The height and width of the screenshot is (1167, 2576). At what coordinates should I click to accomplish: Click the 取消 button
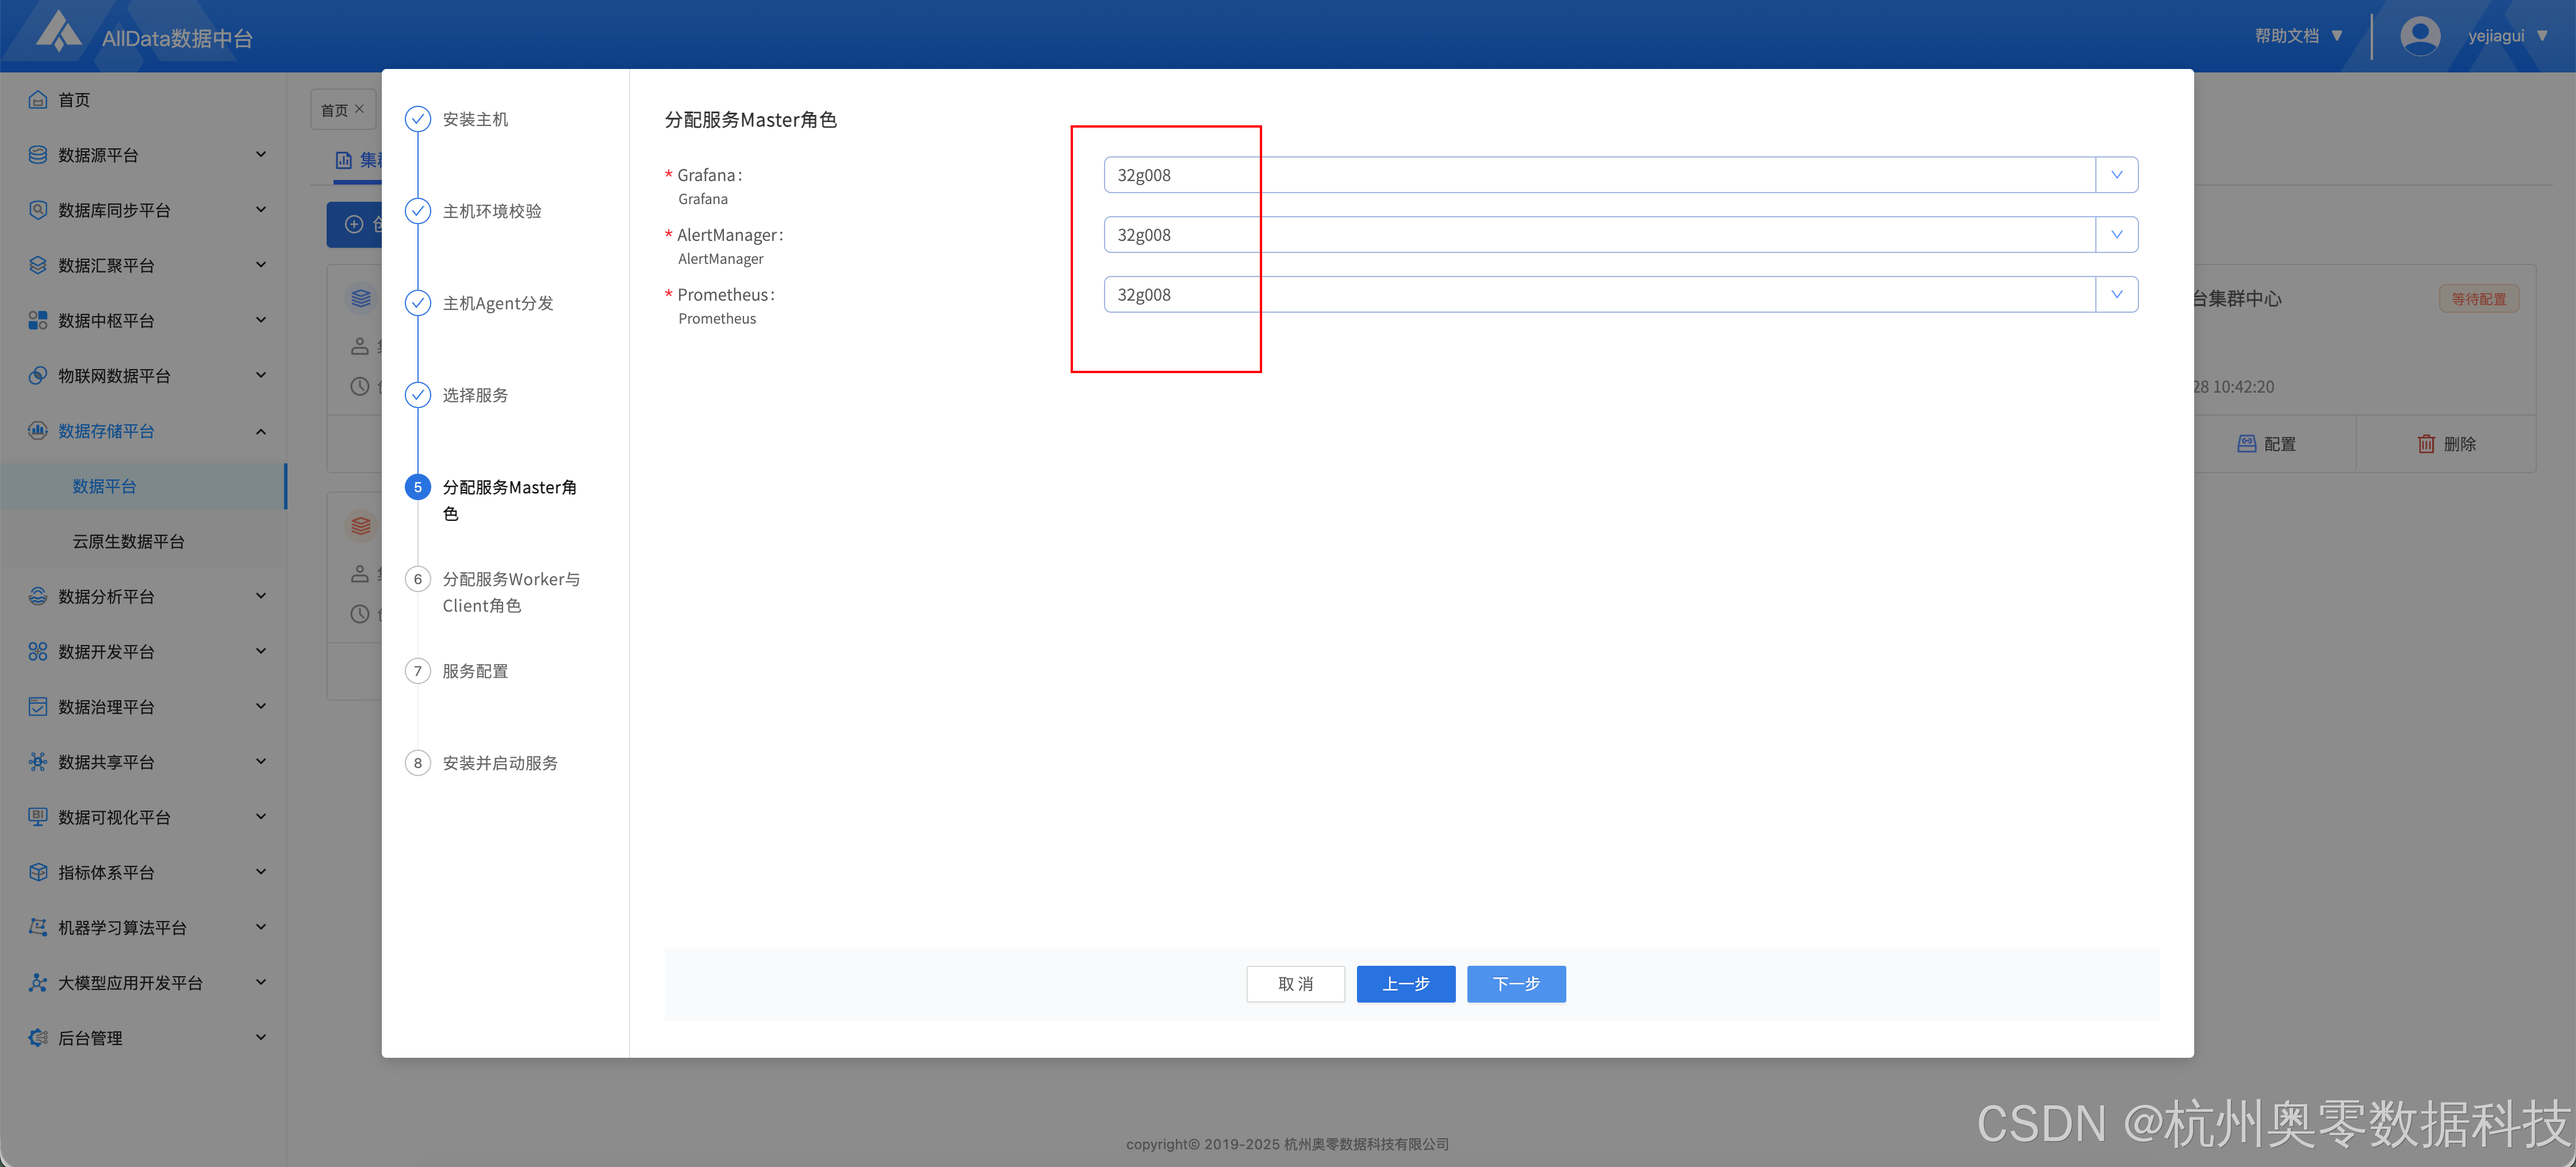tap(1295, 984)
